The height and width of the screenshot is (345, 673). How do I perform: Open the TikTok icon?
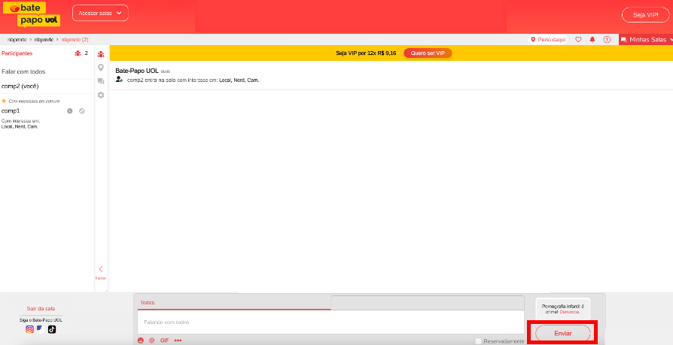point(52,329)
